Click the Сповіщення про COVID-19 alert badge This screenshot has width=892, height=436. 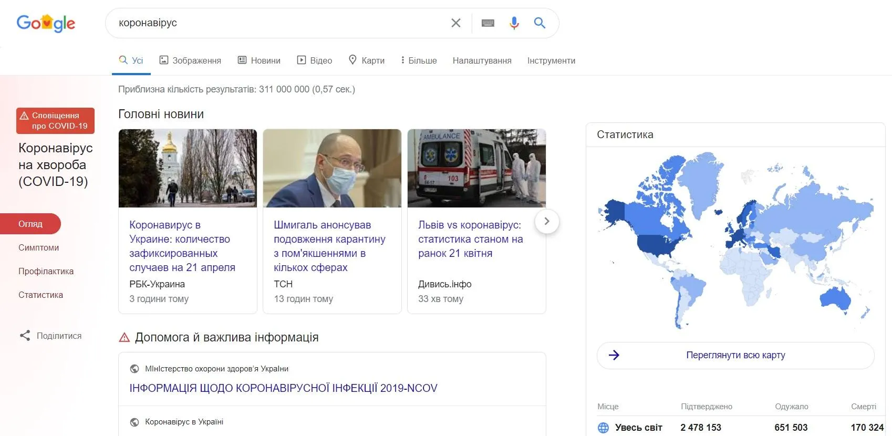55,121
